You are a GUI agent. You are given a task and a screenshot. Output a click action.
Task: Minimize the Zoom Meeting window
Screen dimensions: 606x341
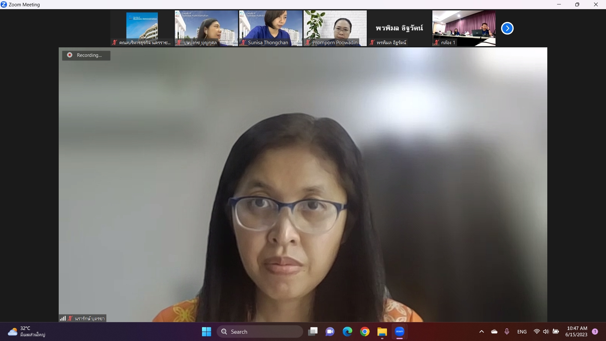tap(559, 4)
